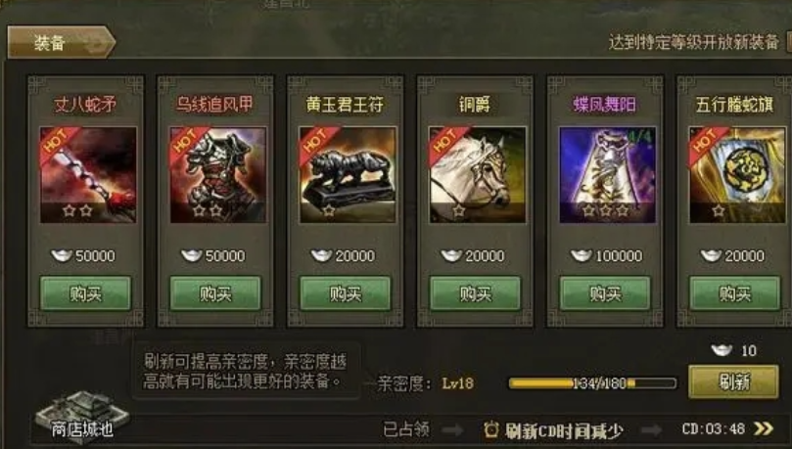792x449 pixels.
Task: Open the 商店城池 city building icon
Action: click(81, 418)
